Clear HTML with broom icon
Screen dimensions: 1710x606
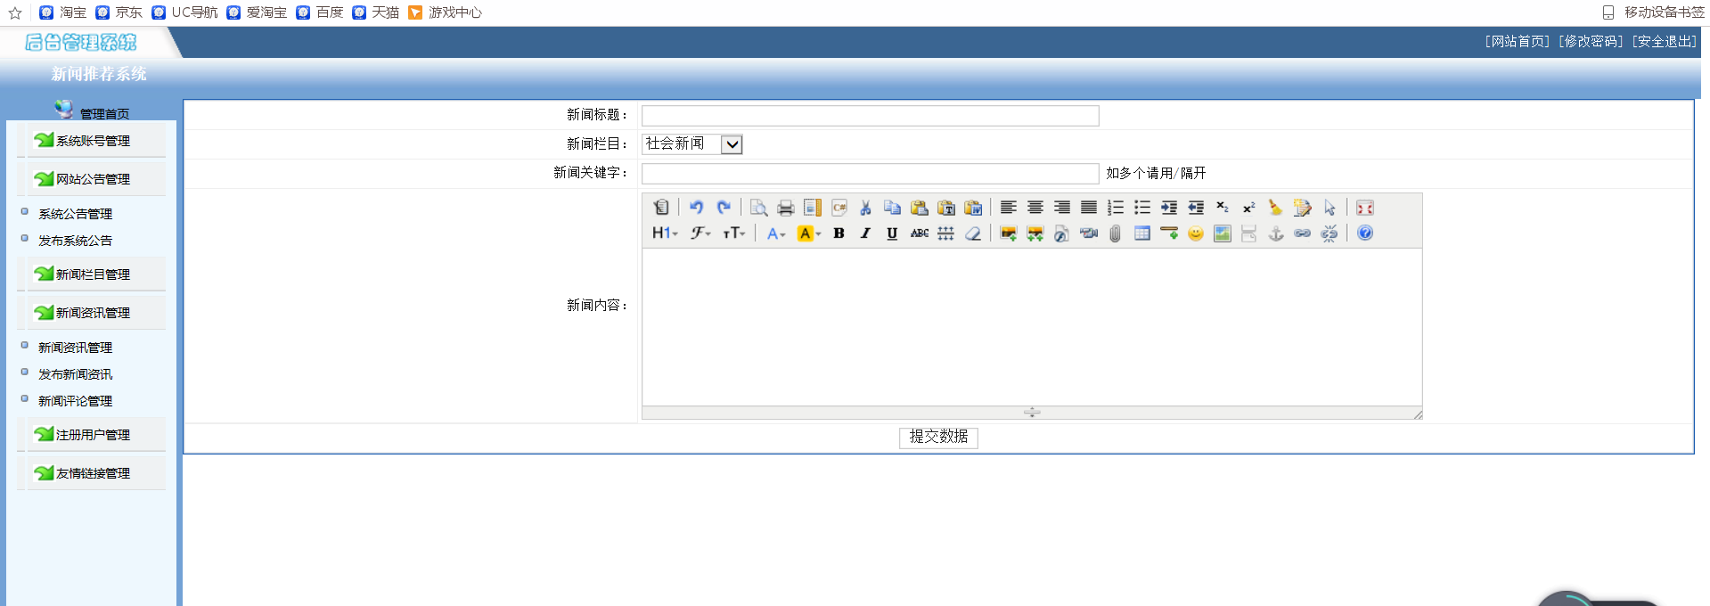1276,208
